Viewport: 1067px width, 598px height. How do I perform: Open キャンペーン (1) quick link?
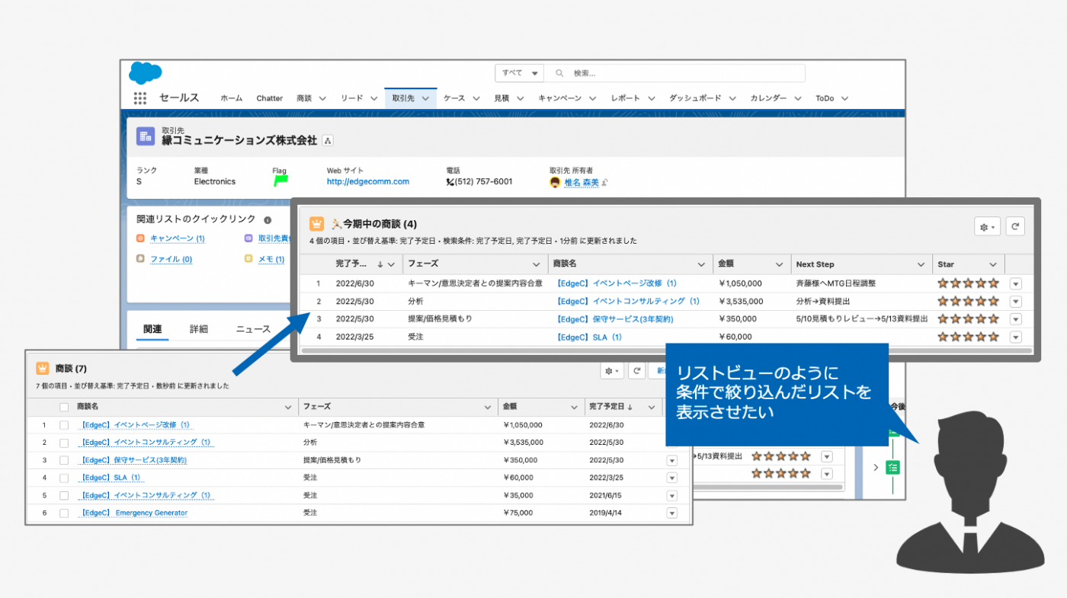pyautogui.click(x=178, y=238)
